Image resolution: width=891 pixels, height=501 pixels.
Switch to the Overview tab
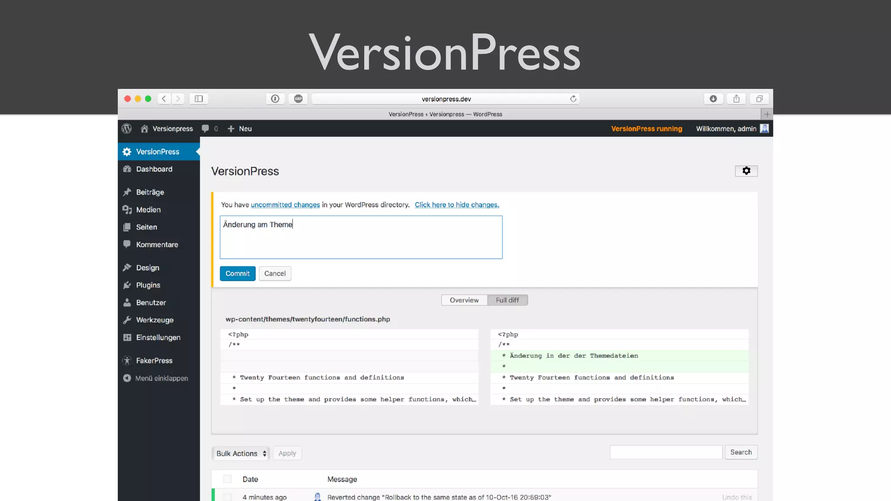point(464,300)
